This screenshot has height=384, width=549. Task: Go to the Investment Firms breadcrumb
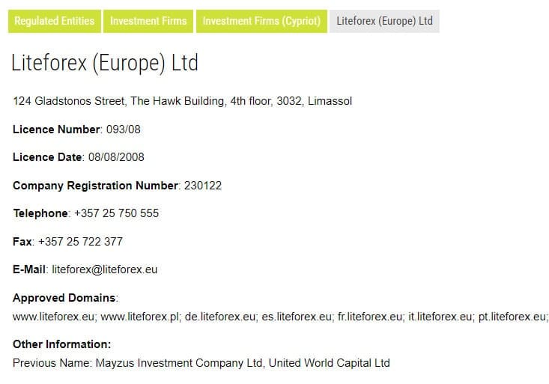coord(148,21)
